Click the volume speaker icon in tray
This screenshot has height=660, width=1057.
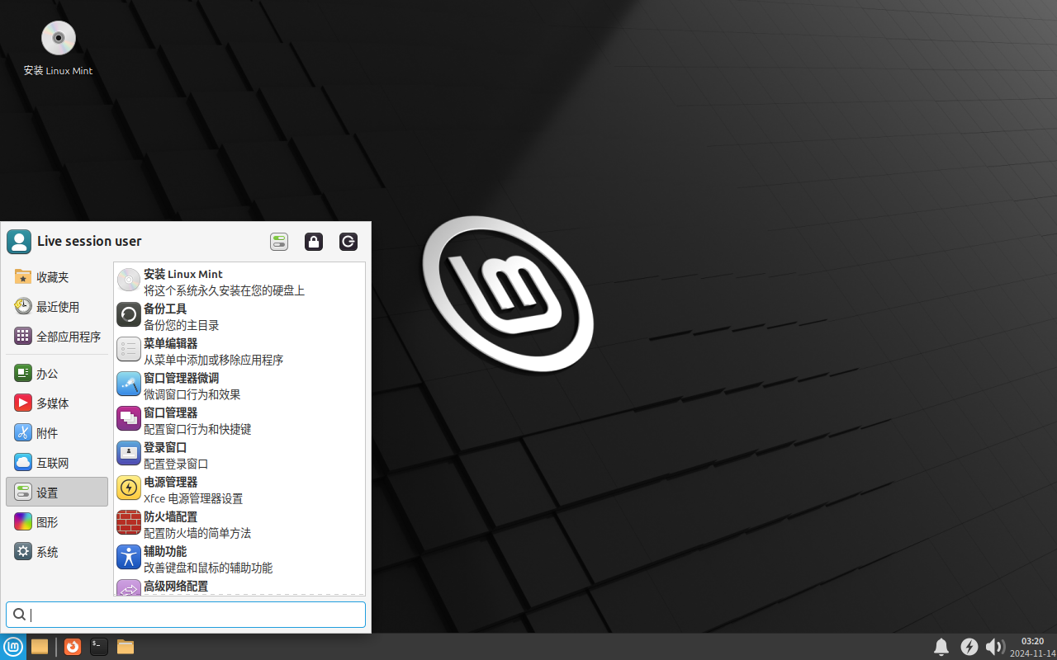click(x=995, y=647)
